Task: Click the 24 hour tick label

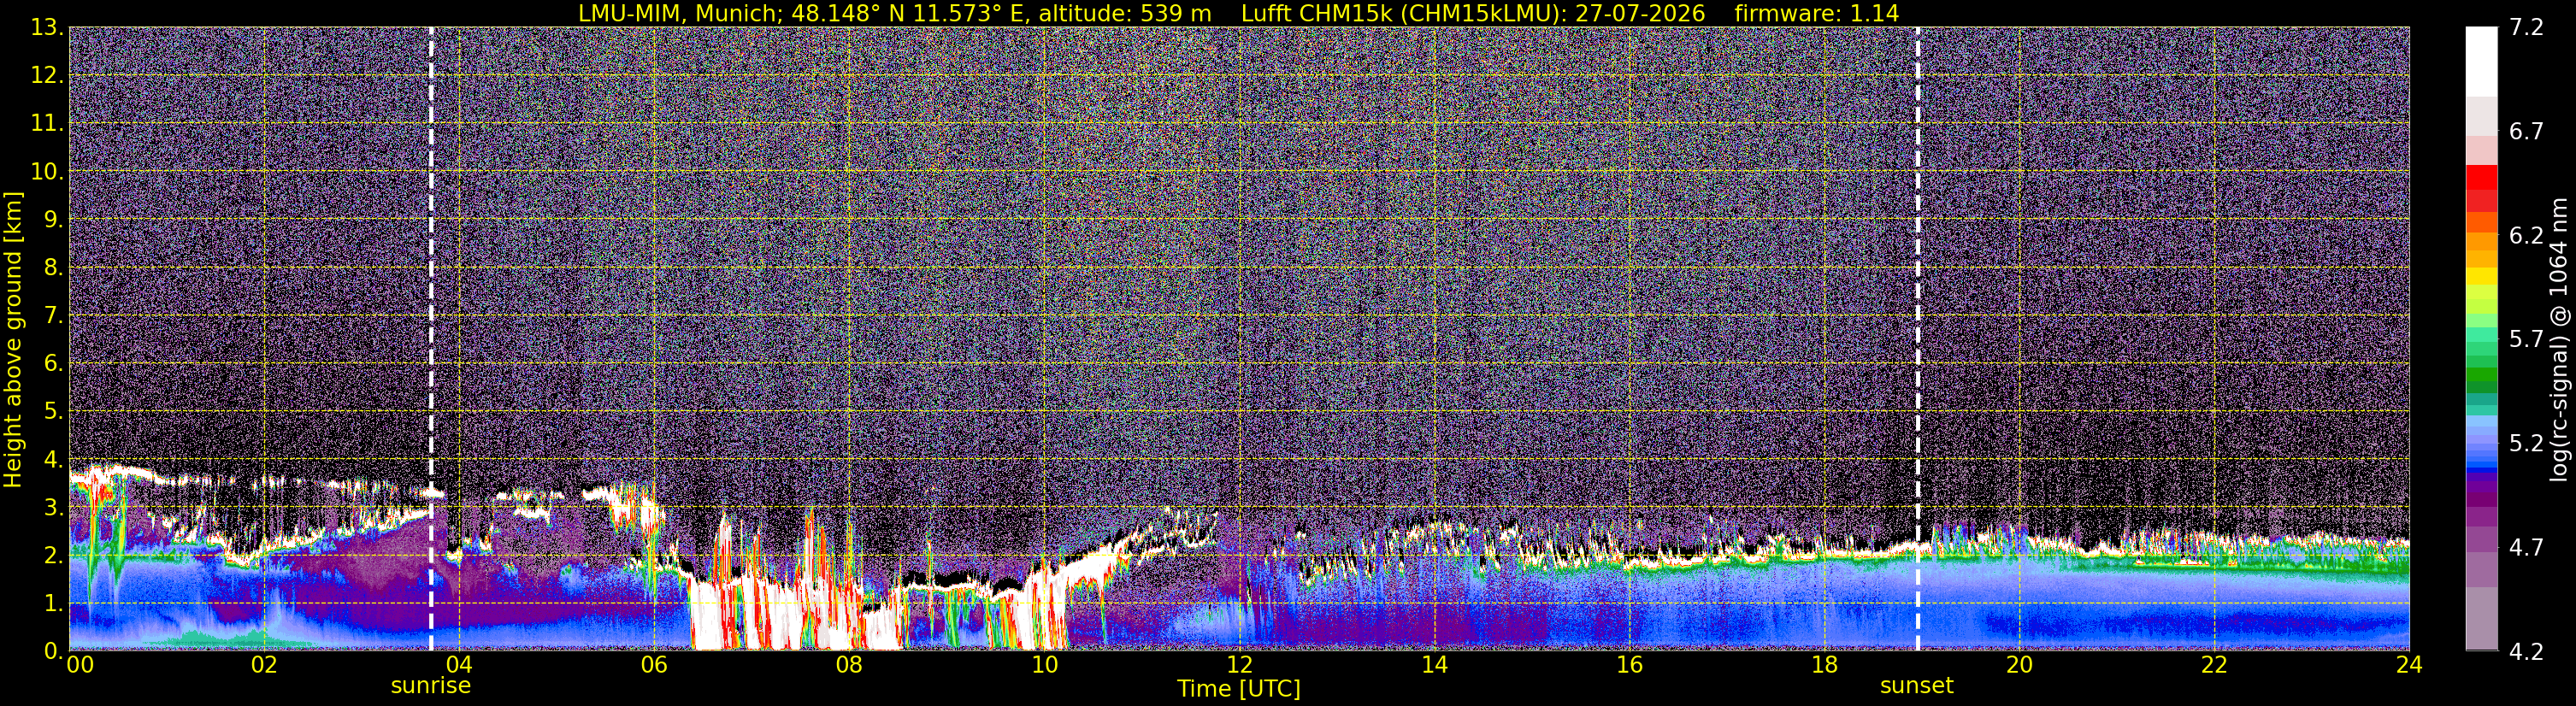Action: click(2409, 665)
